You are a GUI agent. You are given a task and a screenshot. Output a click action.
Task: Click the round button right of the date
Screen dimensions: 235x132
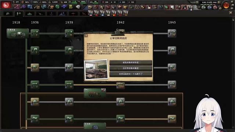coord(219,3)
